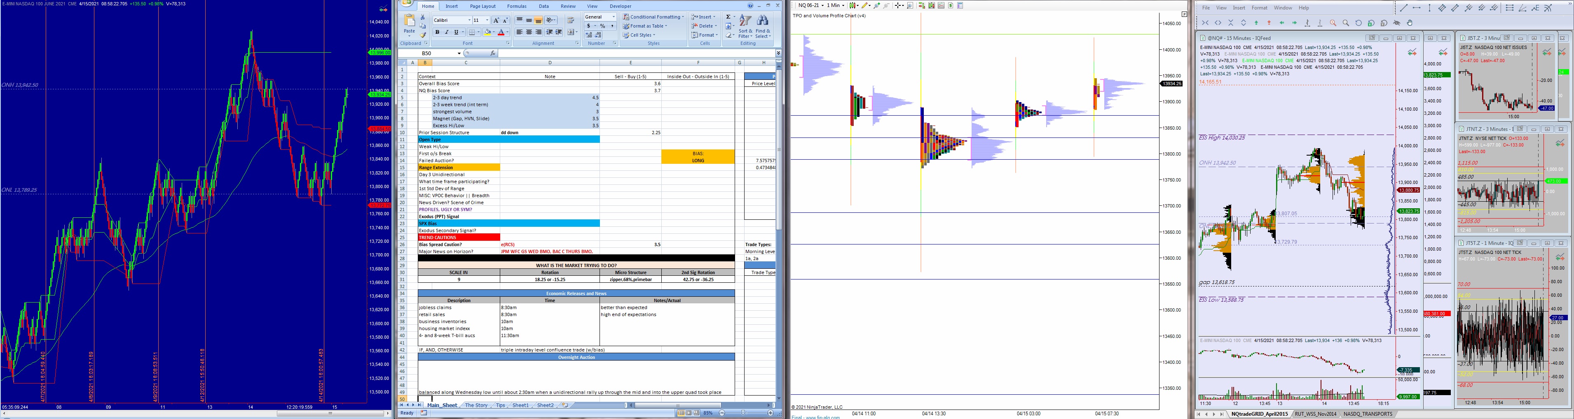Open the Conditional Formatting menu

(x=653, y=17)
